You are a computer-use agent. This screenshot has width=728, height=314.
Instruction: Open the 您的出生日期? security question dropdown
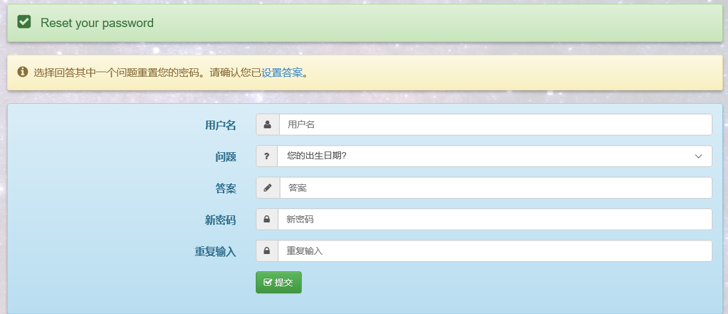[494, 156]
